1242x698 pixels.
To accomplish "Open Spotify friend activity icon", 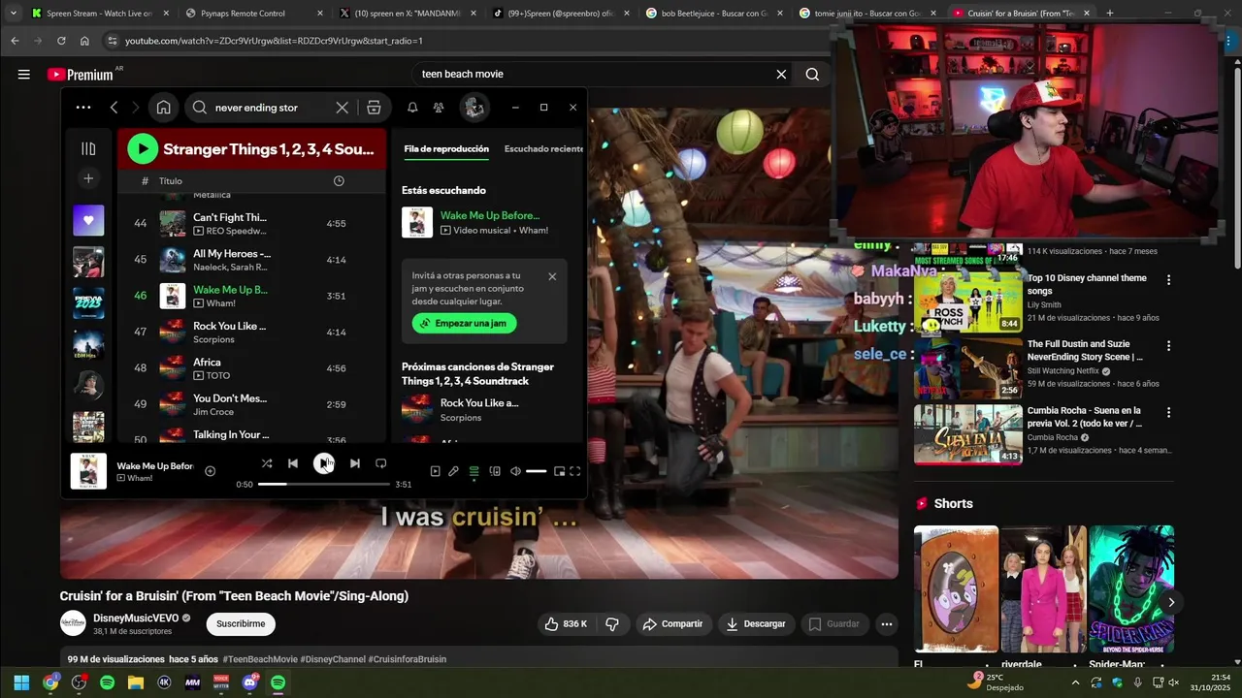I will pos(439,108).
